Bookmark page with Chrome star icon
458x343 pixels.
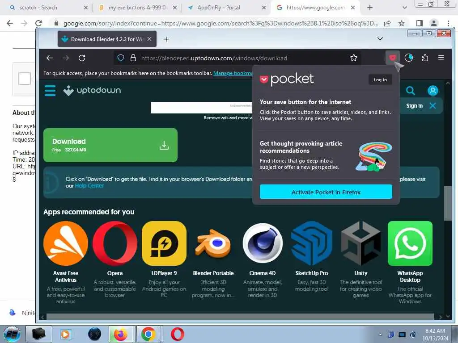click(402, 23)
